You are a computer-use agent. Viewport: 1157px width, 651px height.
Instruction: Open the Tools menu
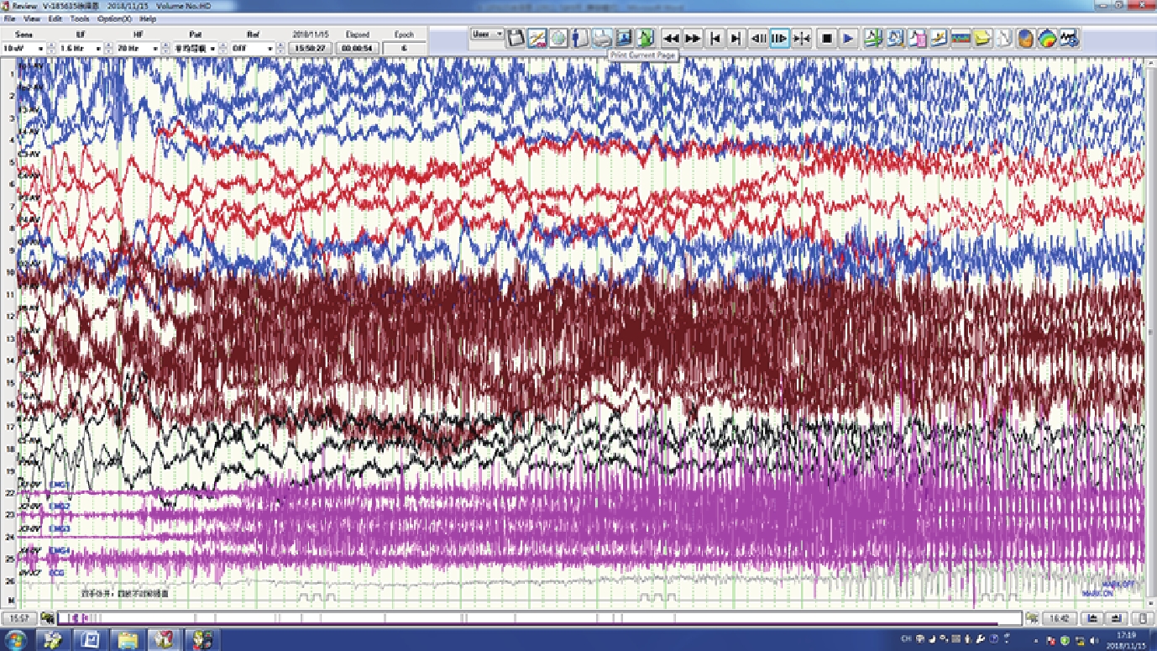(80, 18)
